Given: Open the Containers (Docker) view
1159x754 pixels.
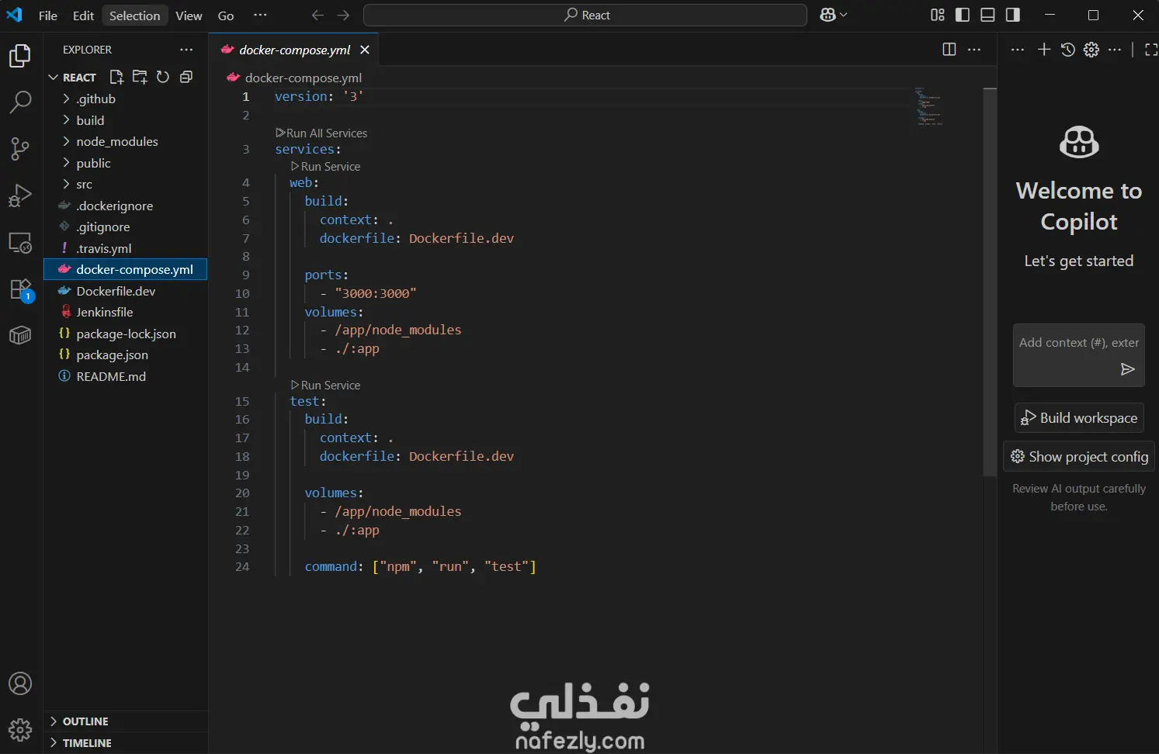Looking at the screenshot, I should coord(20,335).
